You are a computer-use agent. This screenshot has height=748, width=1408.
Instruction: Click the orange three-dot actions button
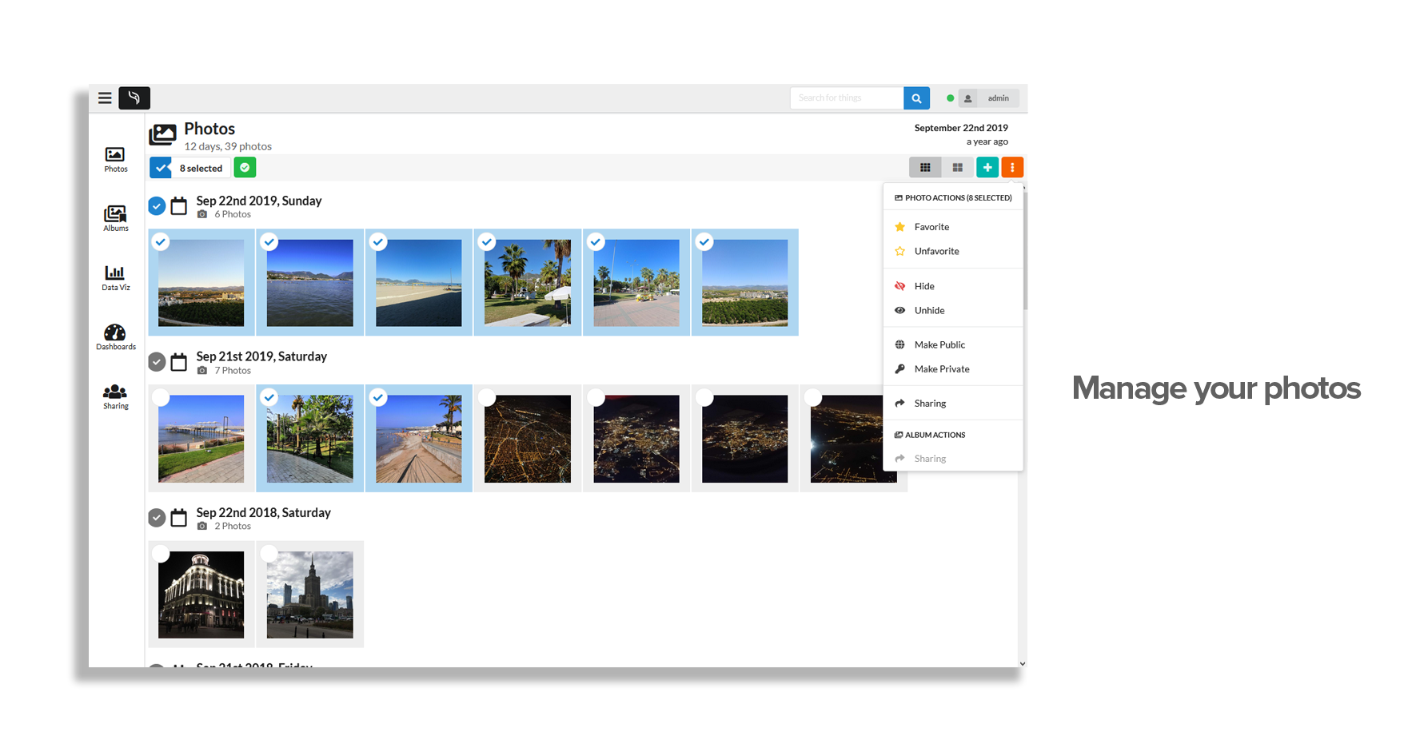(x=1012, y=167)
